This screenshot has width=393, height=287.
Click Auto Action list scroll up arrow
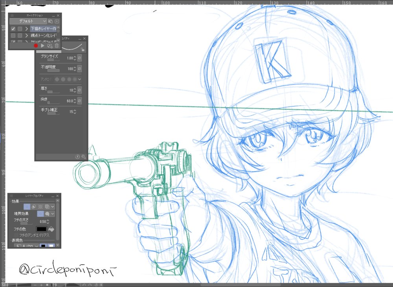pyautogui.click(x=59, y=27)
